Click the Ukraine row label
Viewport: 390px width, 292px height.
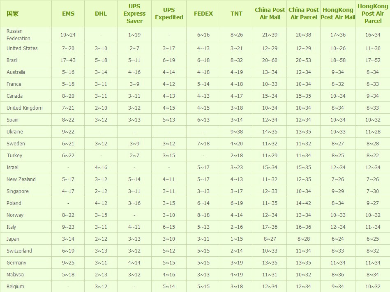point(15,132)
